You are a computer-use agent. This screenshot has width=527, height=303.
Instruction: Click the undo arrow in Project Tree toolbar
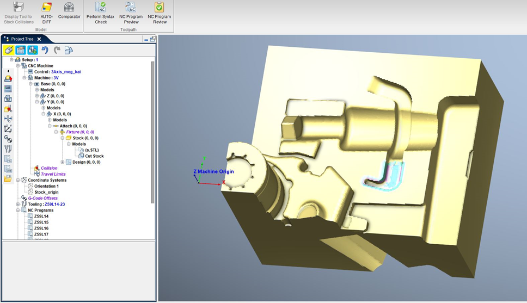(x=45, y=50)
